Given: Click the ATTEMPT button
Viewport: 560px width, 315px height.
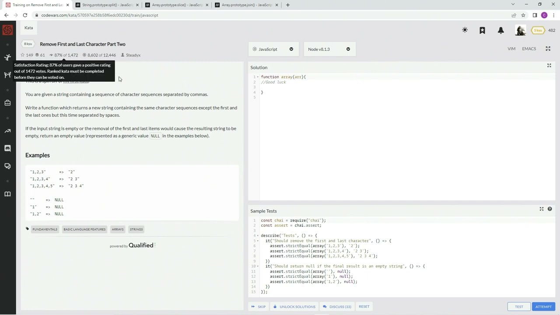Looking at the screenshot, I should 543,307.
